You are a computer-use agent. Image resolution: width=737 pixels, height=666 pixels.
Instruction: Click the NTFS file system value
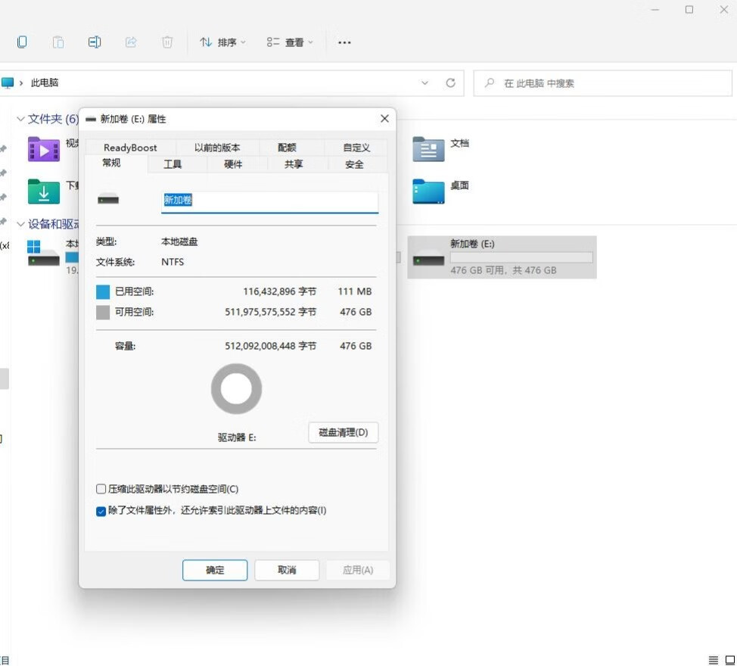coord(173,262)
